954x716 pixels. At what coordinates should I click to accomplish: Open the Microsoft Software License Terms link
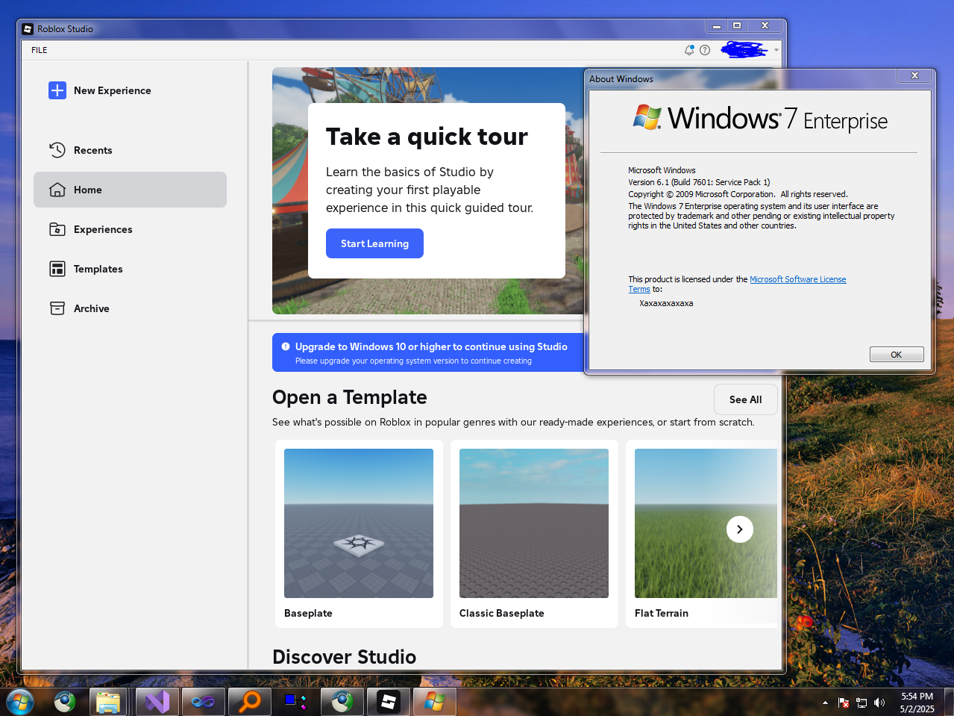pyautogui.click(x=797, y=279)
